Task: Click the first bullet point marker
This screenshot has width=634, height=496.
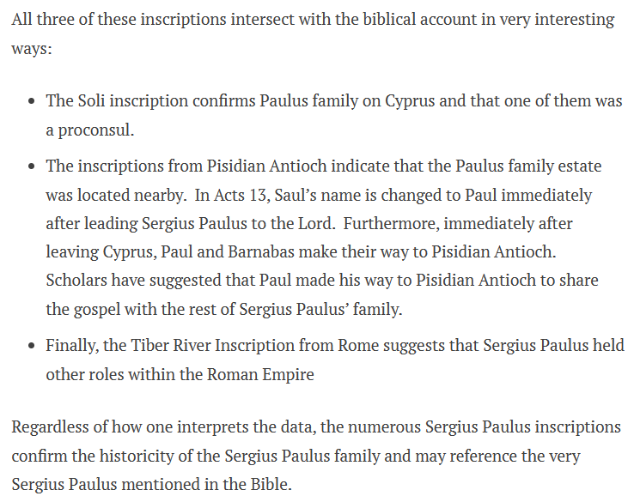Action: tap(32, 102)
